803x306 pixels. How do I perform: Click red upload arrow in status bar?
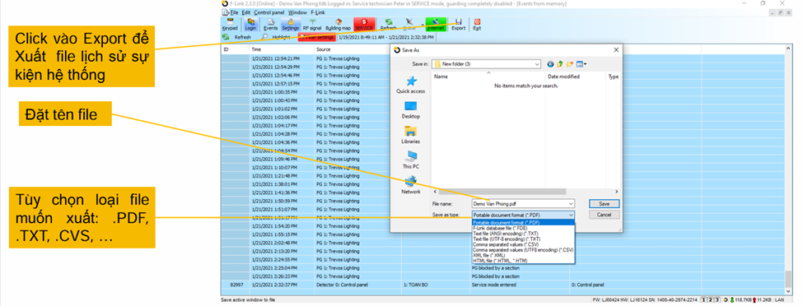coord(754,299)
